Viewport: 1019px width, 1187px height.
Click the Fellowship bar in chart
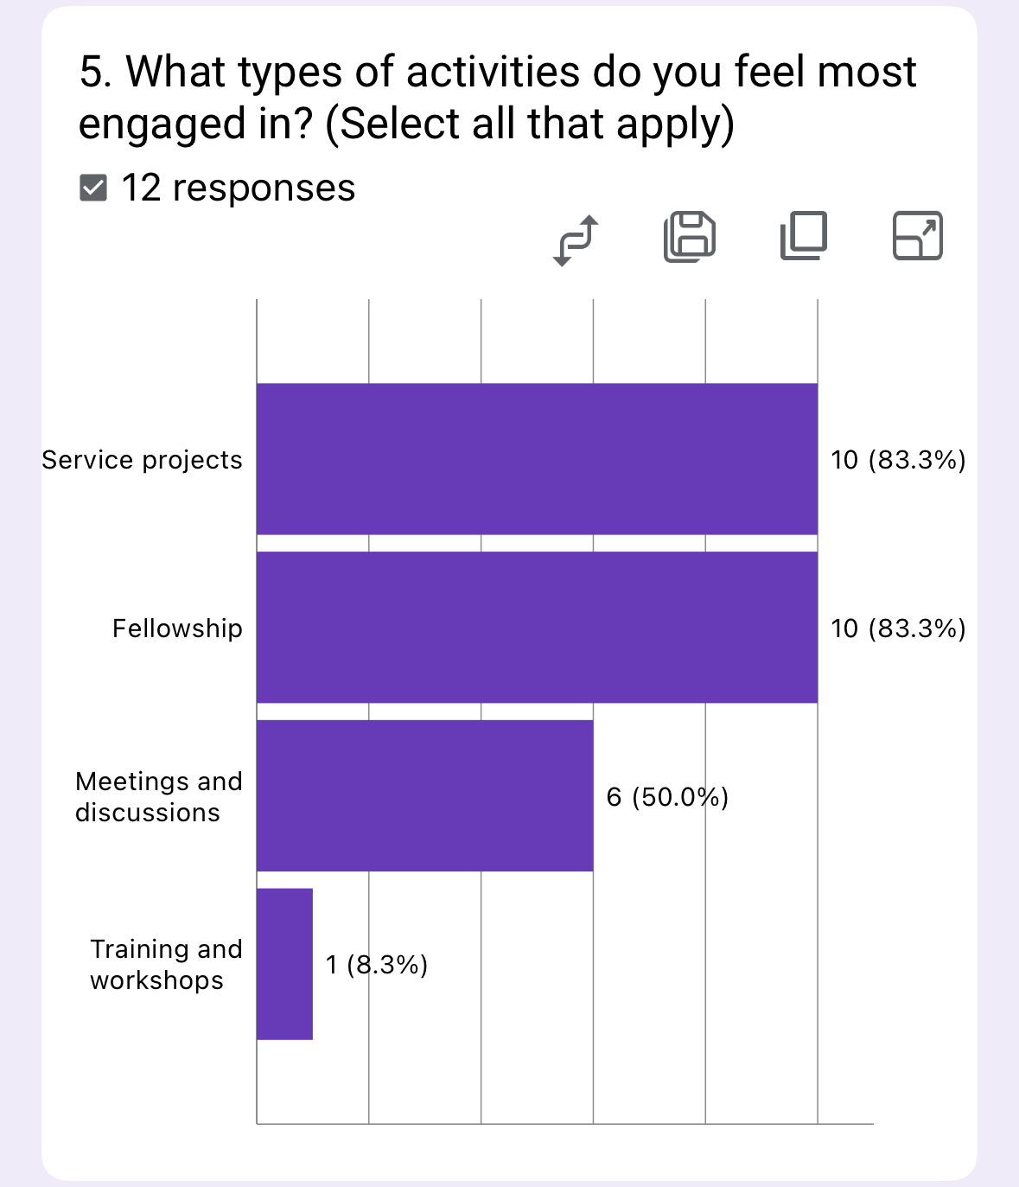pos(537,628)
